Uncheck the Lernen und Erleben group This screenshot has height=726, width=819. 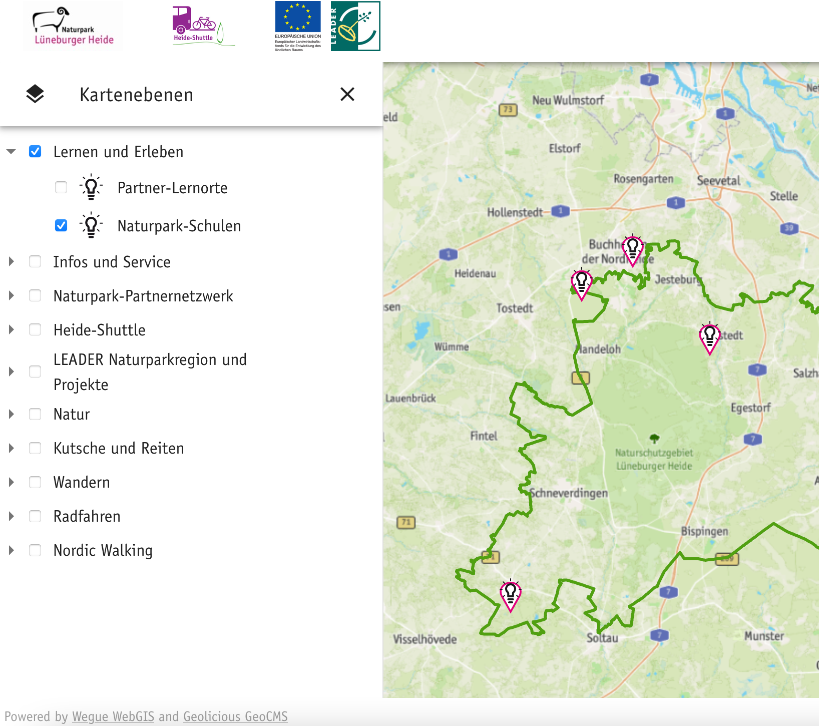[x=35, y=151]
